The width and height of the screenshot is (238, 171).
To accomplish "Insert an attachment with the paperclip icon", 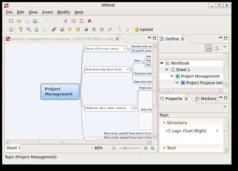I will [x=54, y=29].
